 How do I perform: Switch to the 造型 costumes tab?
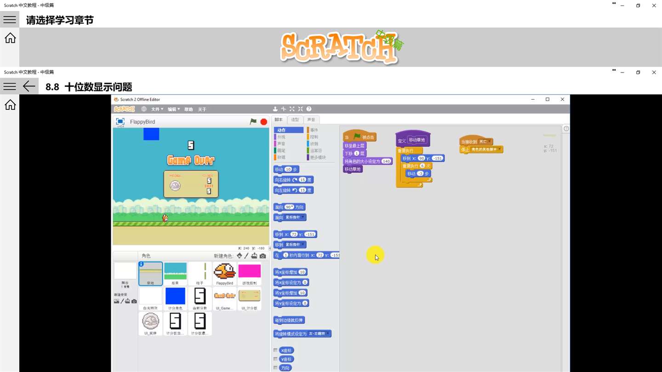click(295, 120)
